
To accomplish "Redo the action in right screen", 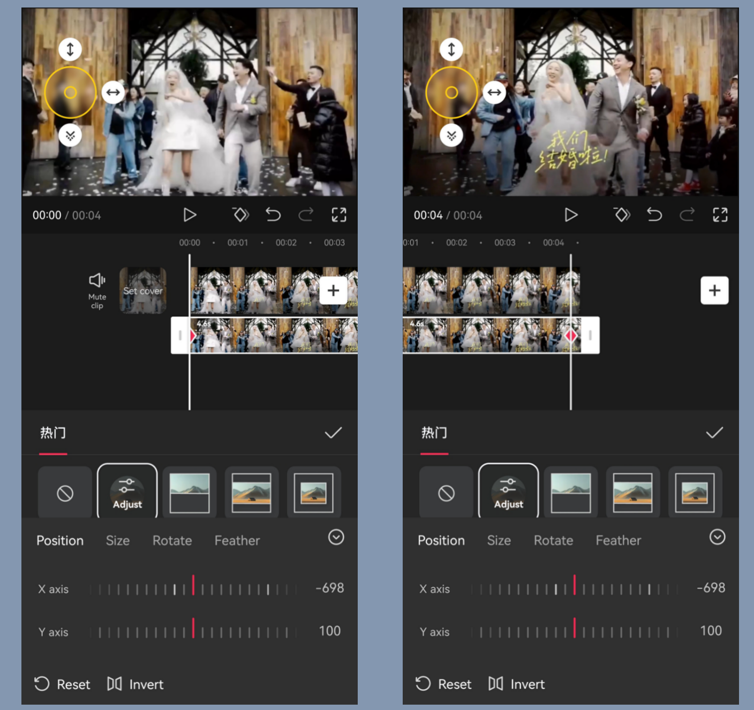I will 687,215.
